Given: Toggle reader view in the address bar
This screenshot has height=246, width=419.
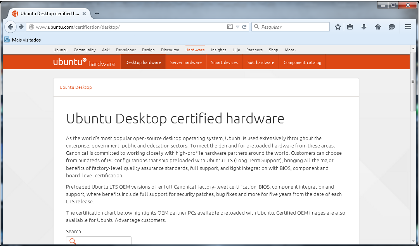Looking at the screenshot, I should click(230, 27).
